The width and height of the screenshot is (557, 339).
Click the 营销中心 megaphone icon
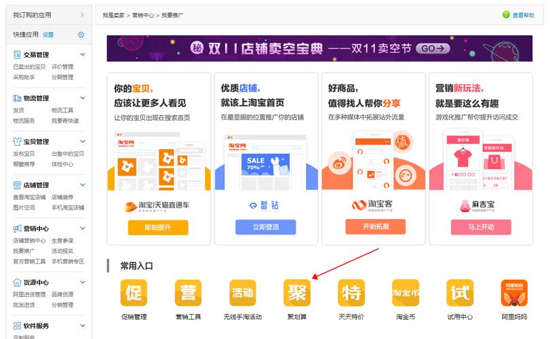tap(17, 228)
